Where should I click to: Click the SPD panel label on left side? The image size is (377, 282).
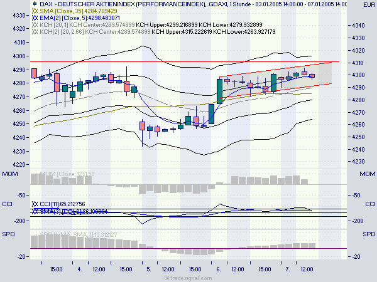[8, 234]
